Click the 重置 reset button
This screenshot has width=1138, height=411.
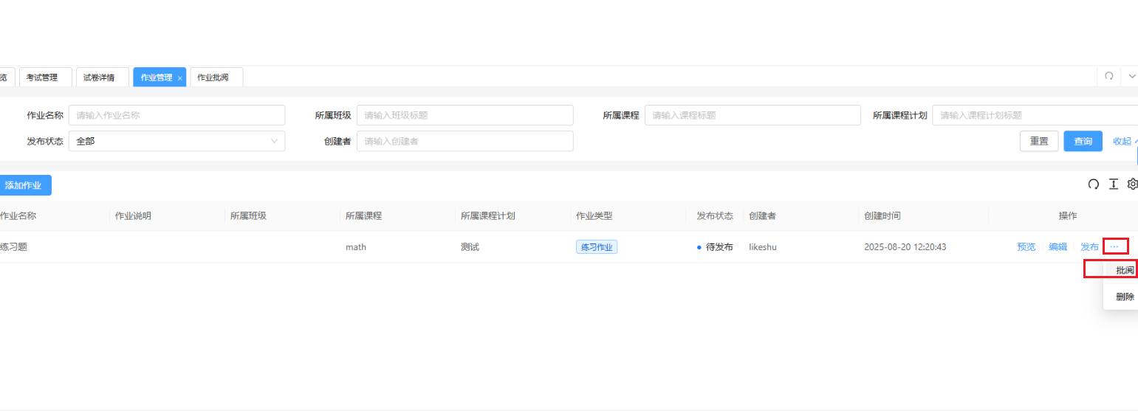coord(1038,141)
